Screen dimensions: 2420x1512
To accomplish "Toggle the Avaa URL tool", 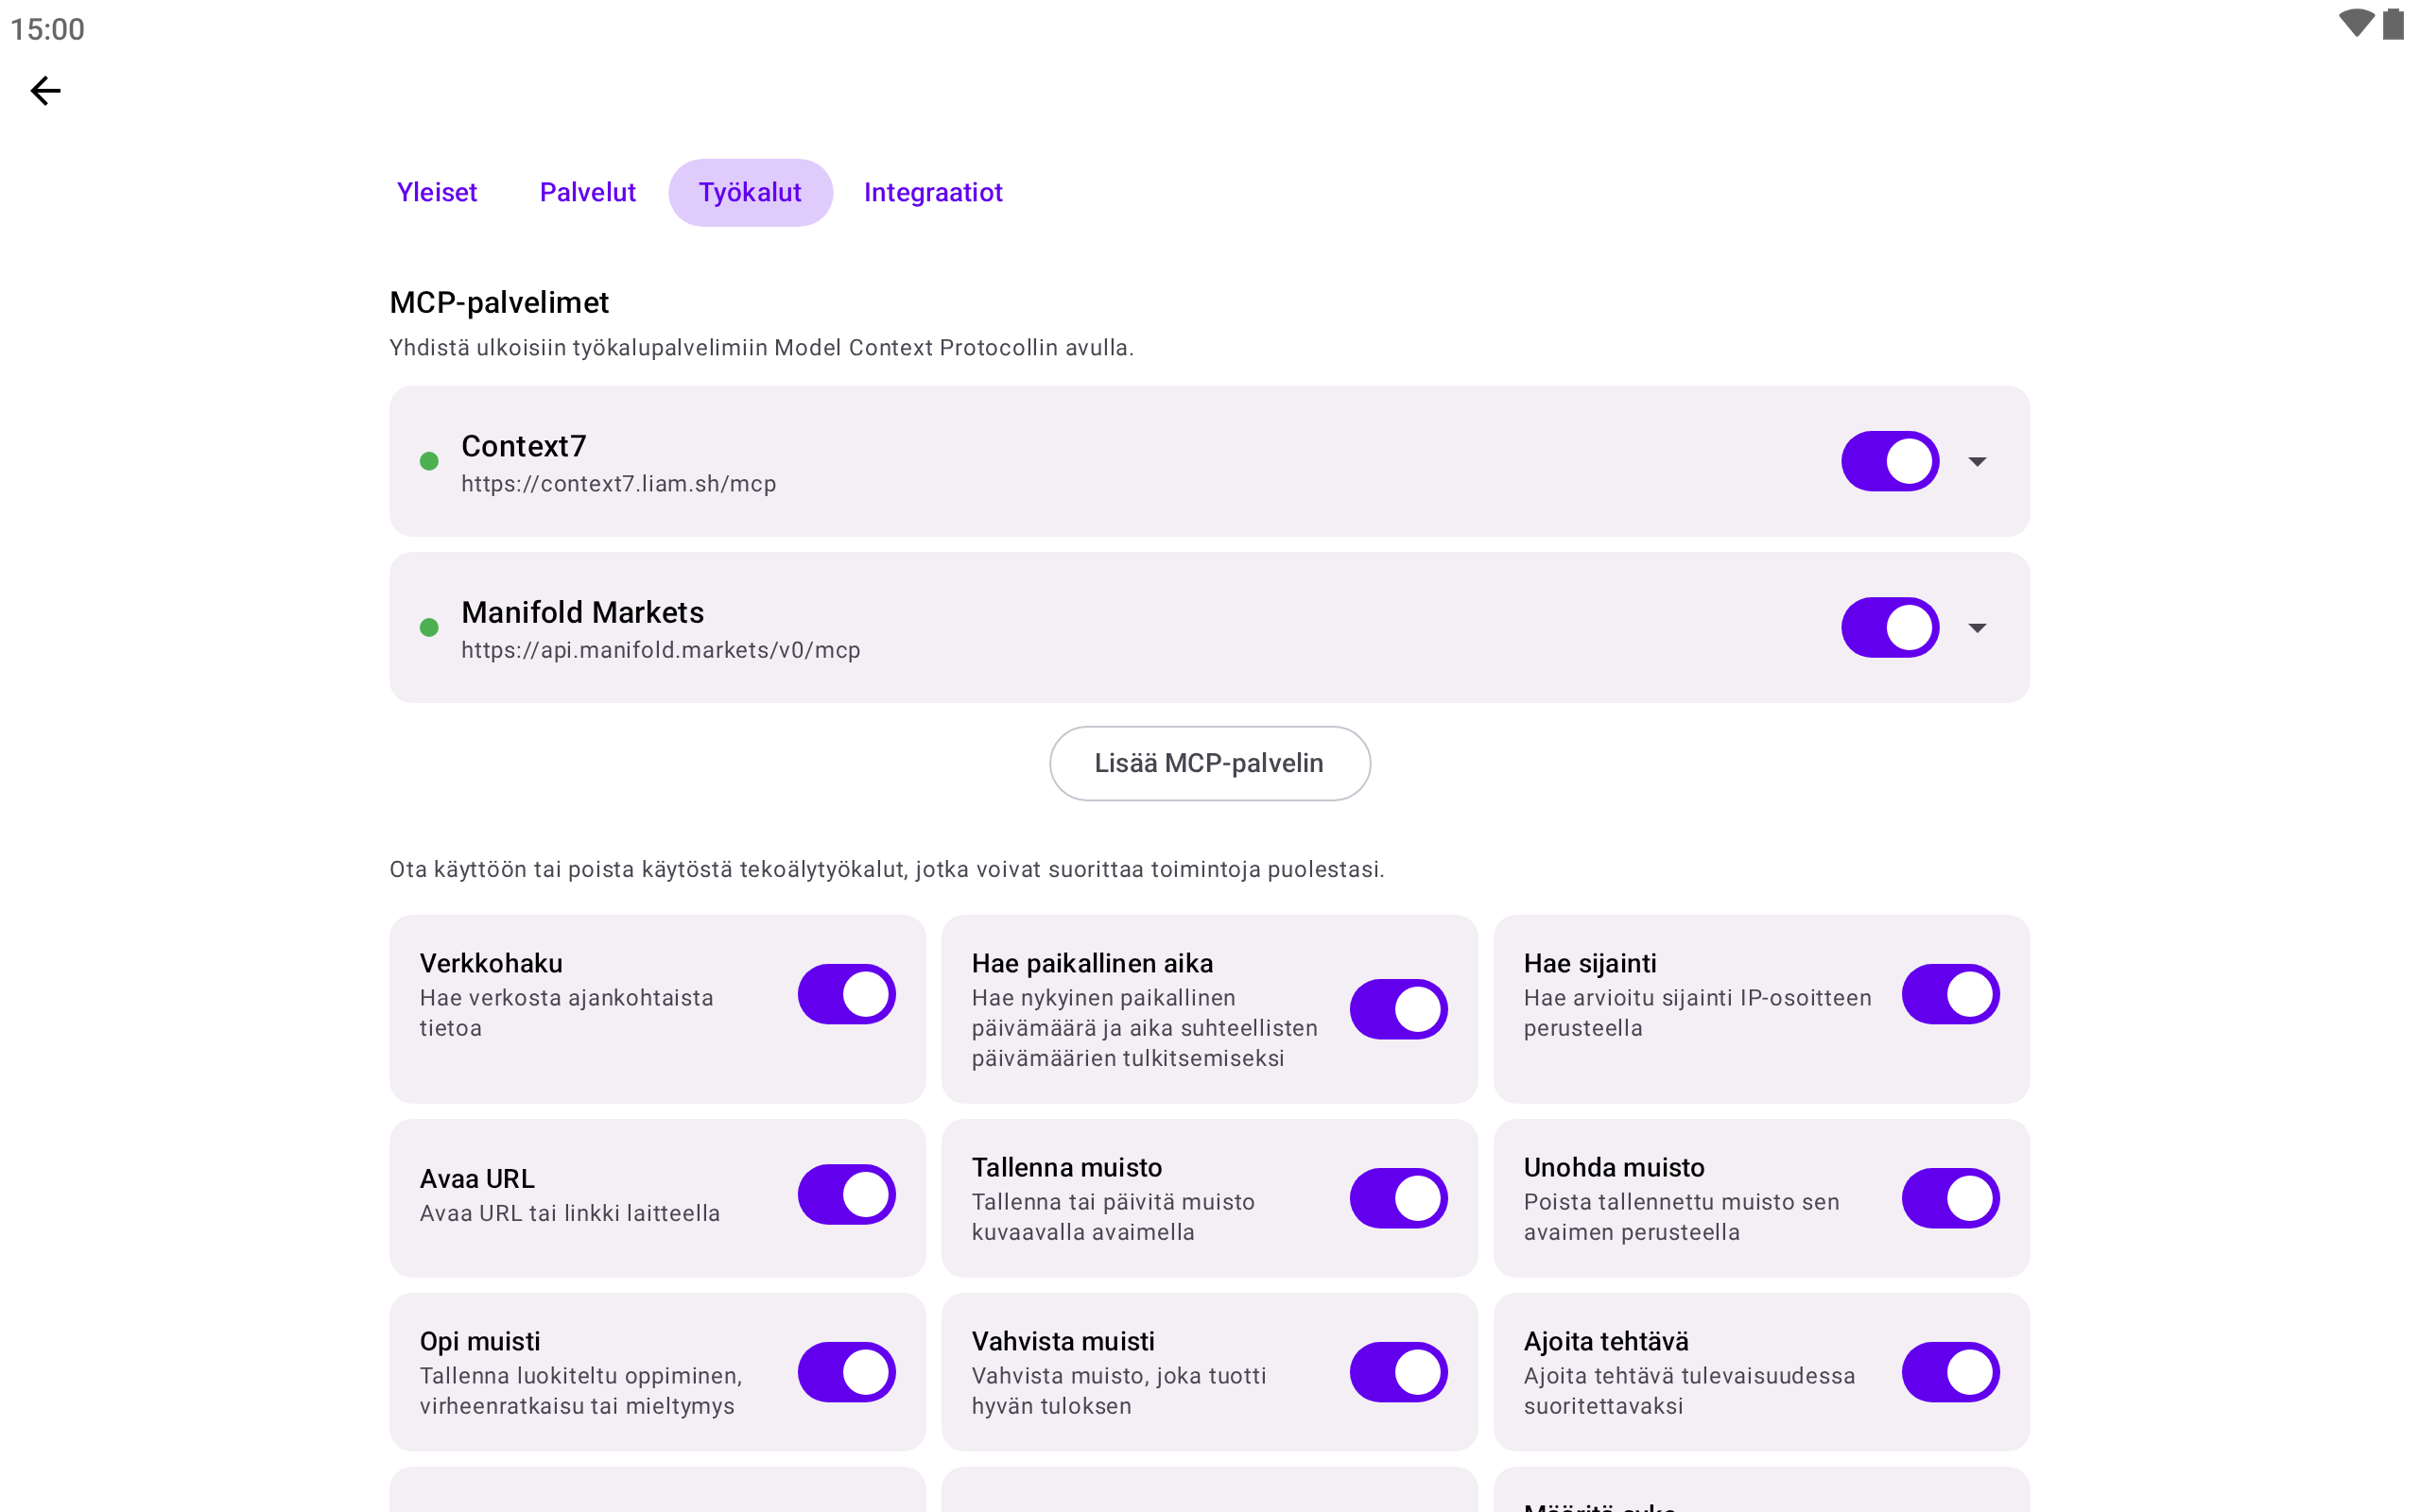I will (x=846, y=1194).
